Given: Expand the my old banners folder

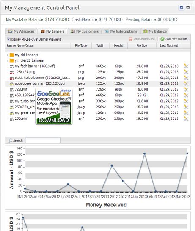Looking at the screenshot, I should click(7, 55).
